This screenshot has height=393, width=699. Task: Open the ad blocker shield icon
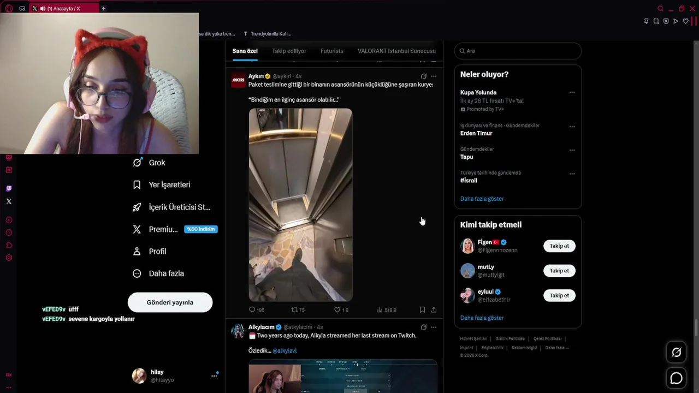point(666,21)
